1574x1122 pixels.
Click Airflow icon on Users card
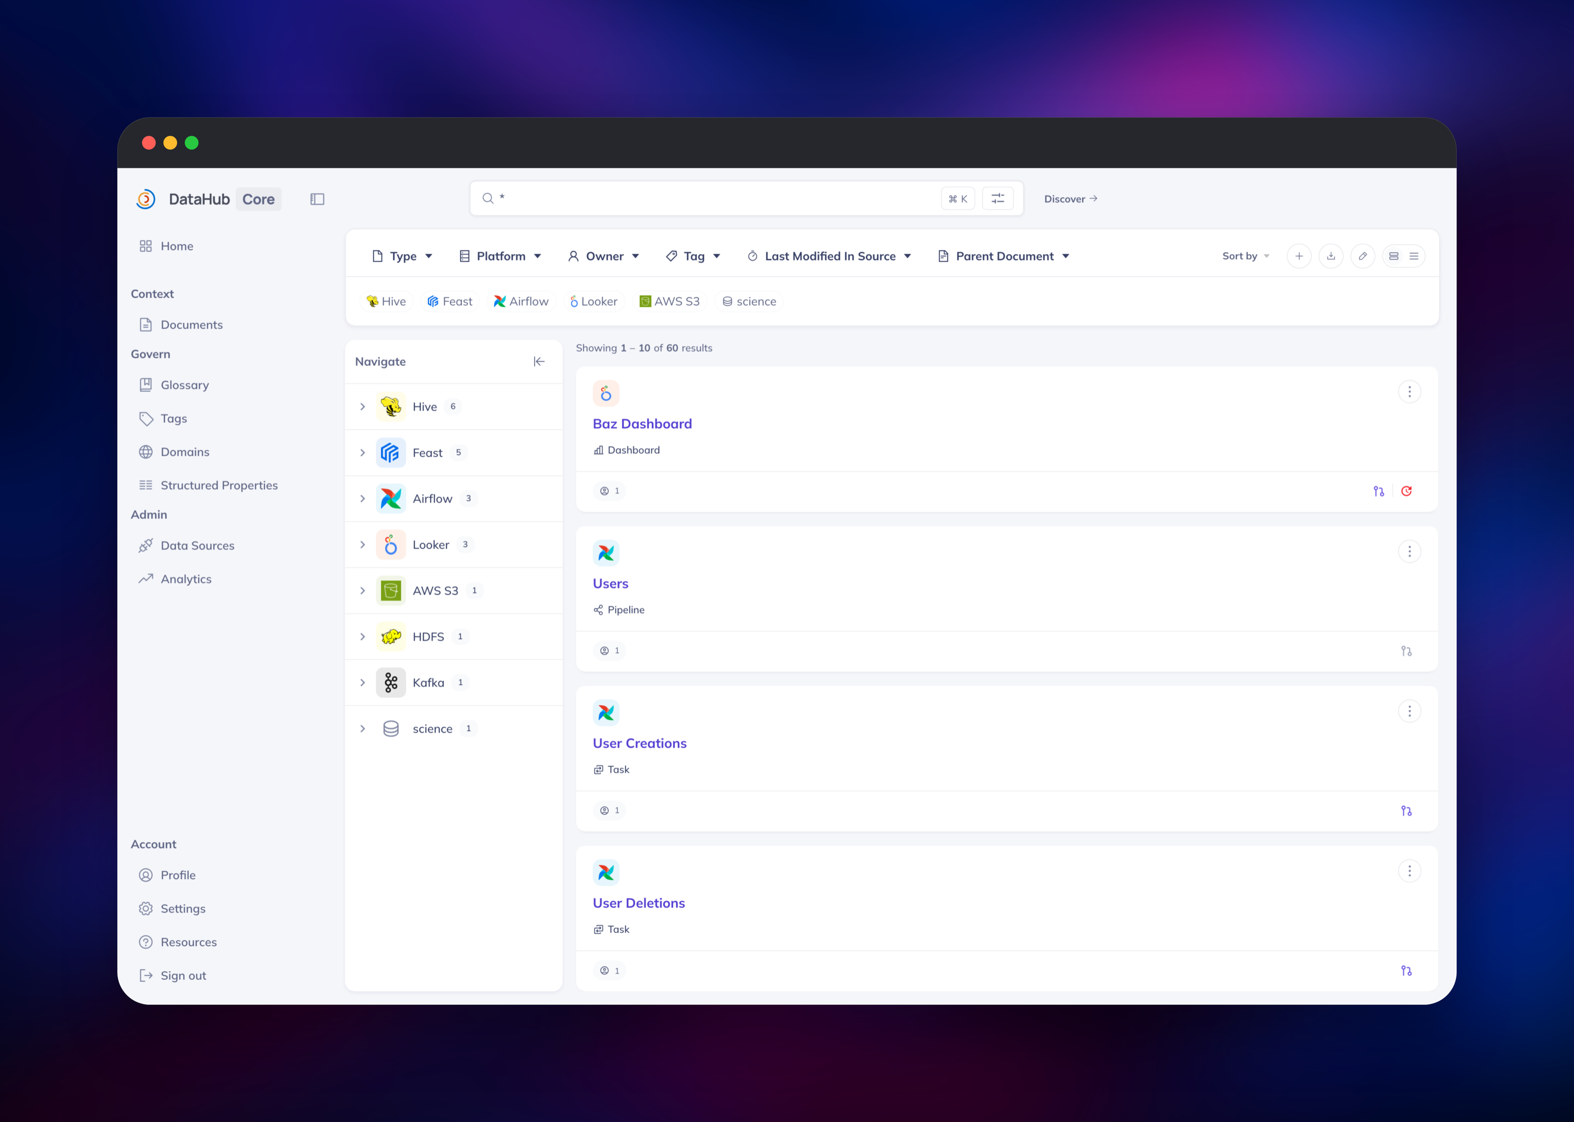click(x=606, y=554)
